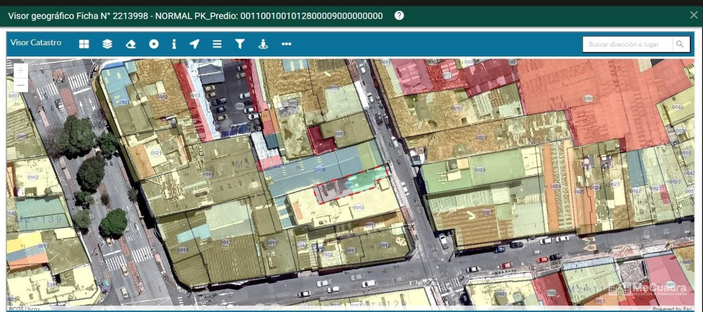Click the 'Buscar dirección o lugar' search field
The image size is (703, 312).
tap(627, 44)
